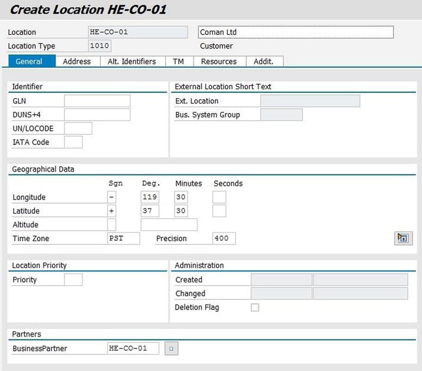This screenshot has height=371, width=422.
Task: Click the GLN input field
Action: (97, 101)
